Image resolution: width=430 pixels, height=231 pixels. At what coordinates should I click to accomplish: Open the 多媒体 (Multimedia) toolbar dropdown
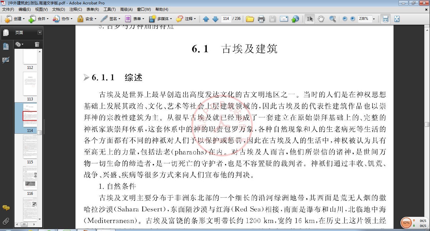tap(171, 19)
